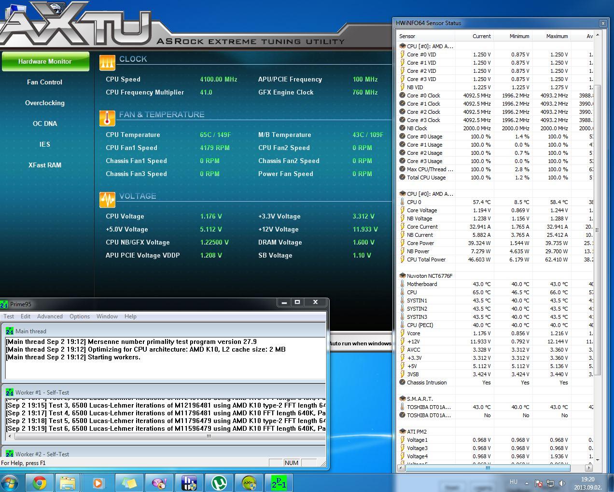Open Sticky Notes from the taskbar
Screen dimensions: 614x492
pyautogui.click(x=129, y=483)
